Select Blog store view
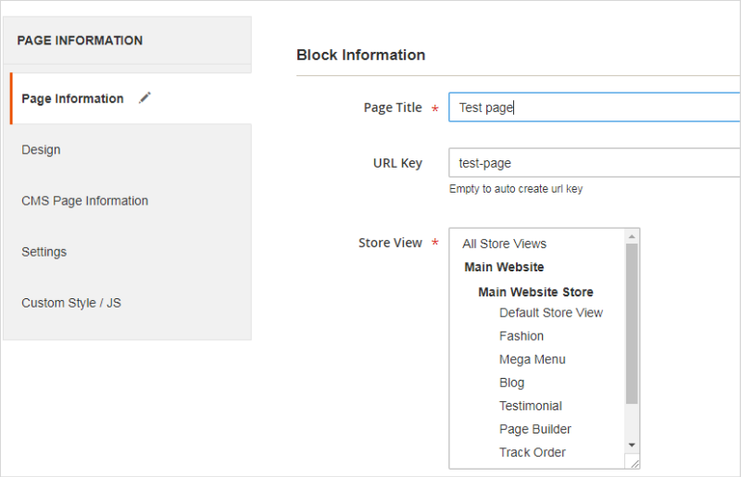Image resolution: width=741 pixels, height=477 pixels. point(511,383)
